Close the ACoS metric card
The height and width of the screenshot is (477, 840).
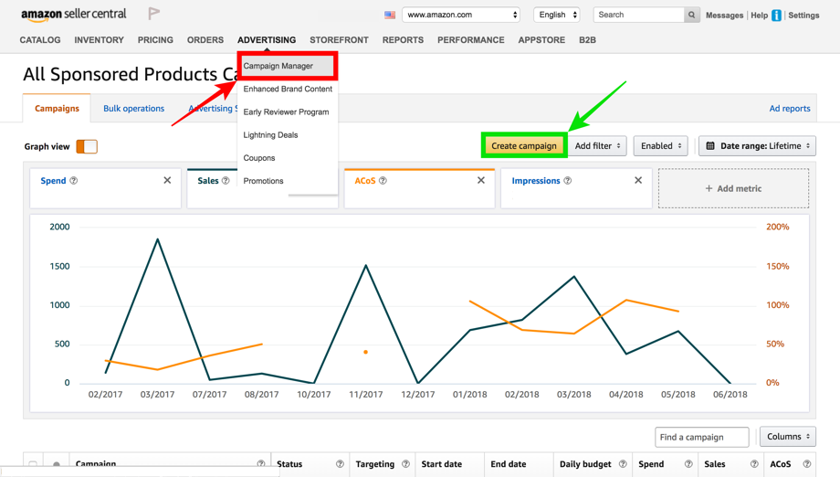(481, 181)
